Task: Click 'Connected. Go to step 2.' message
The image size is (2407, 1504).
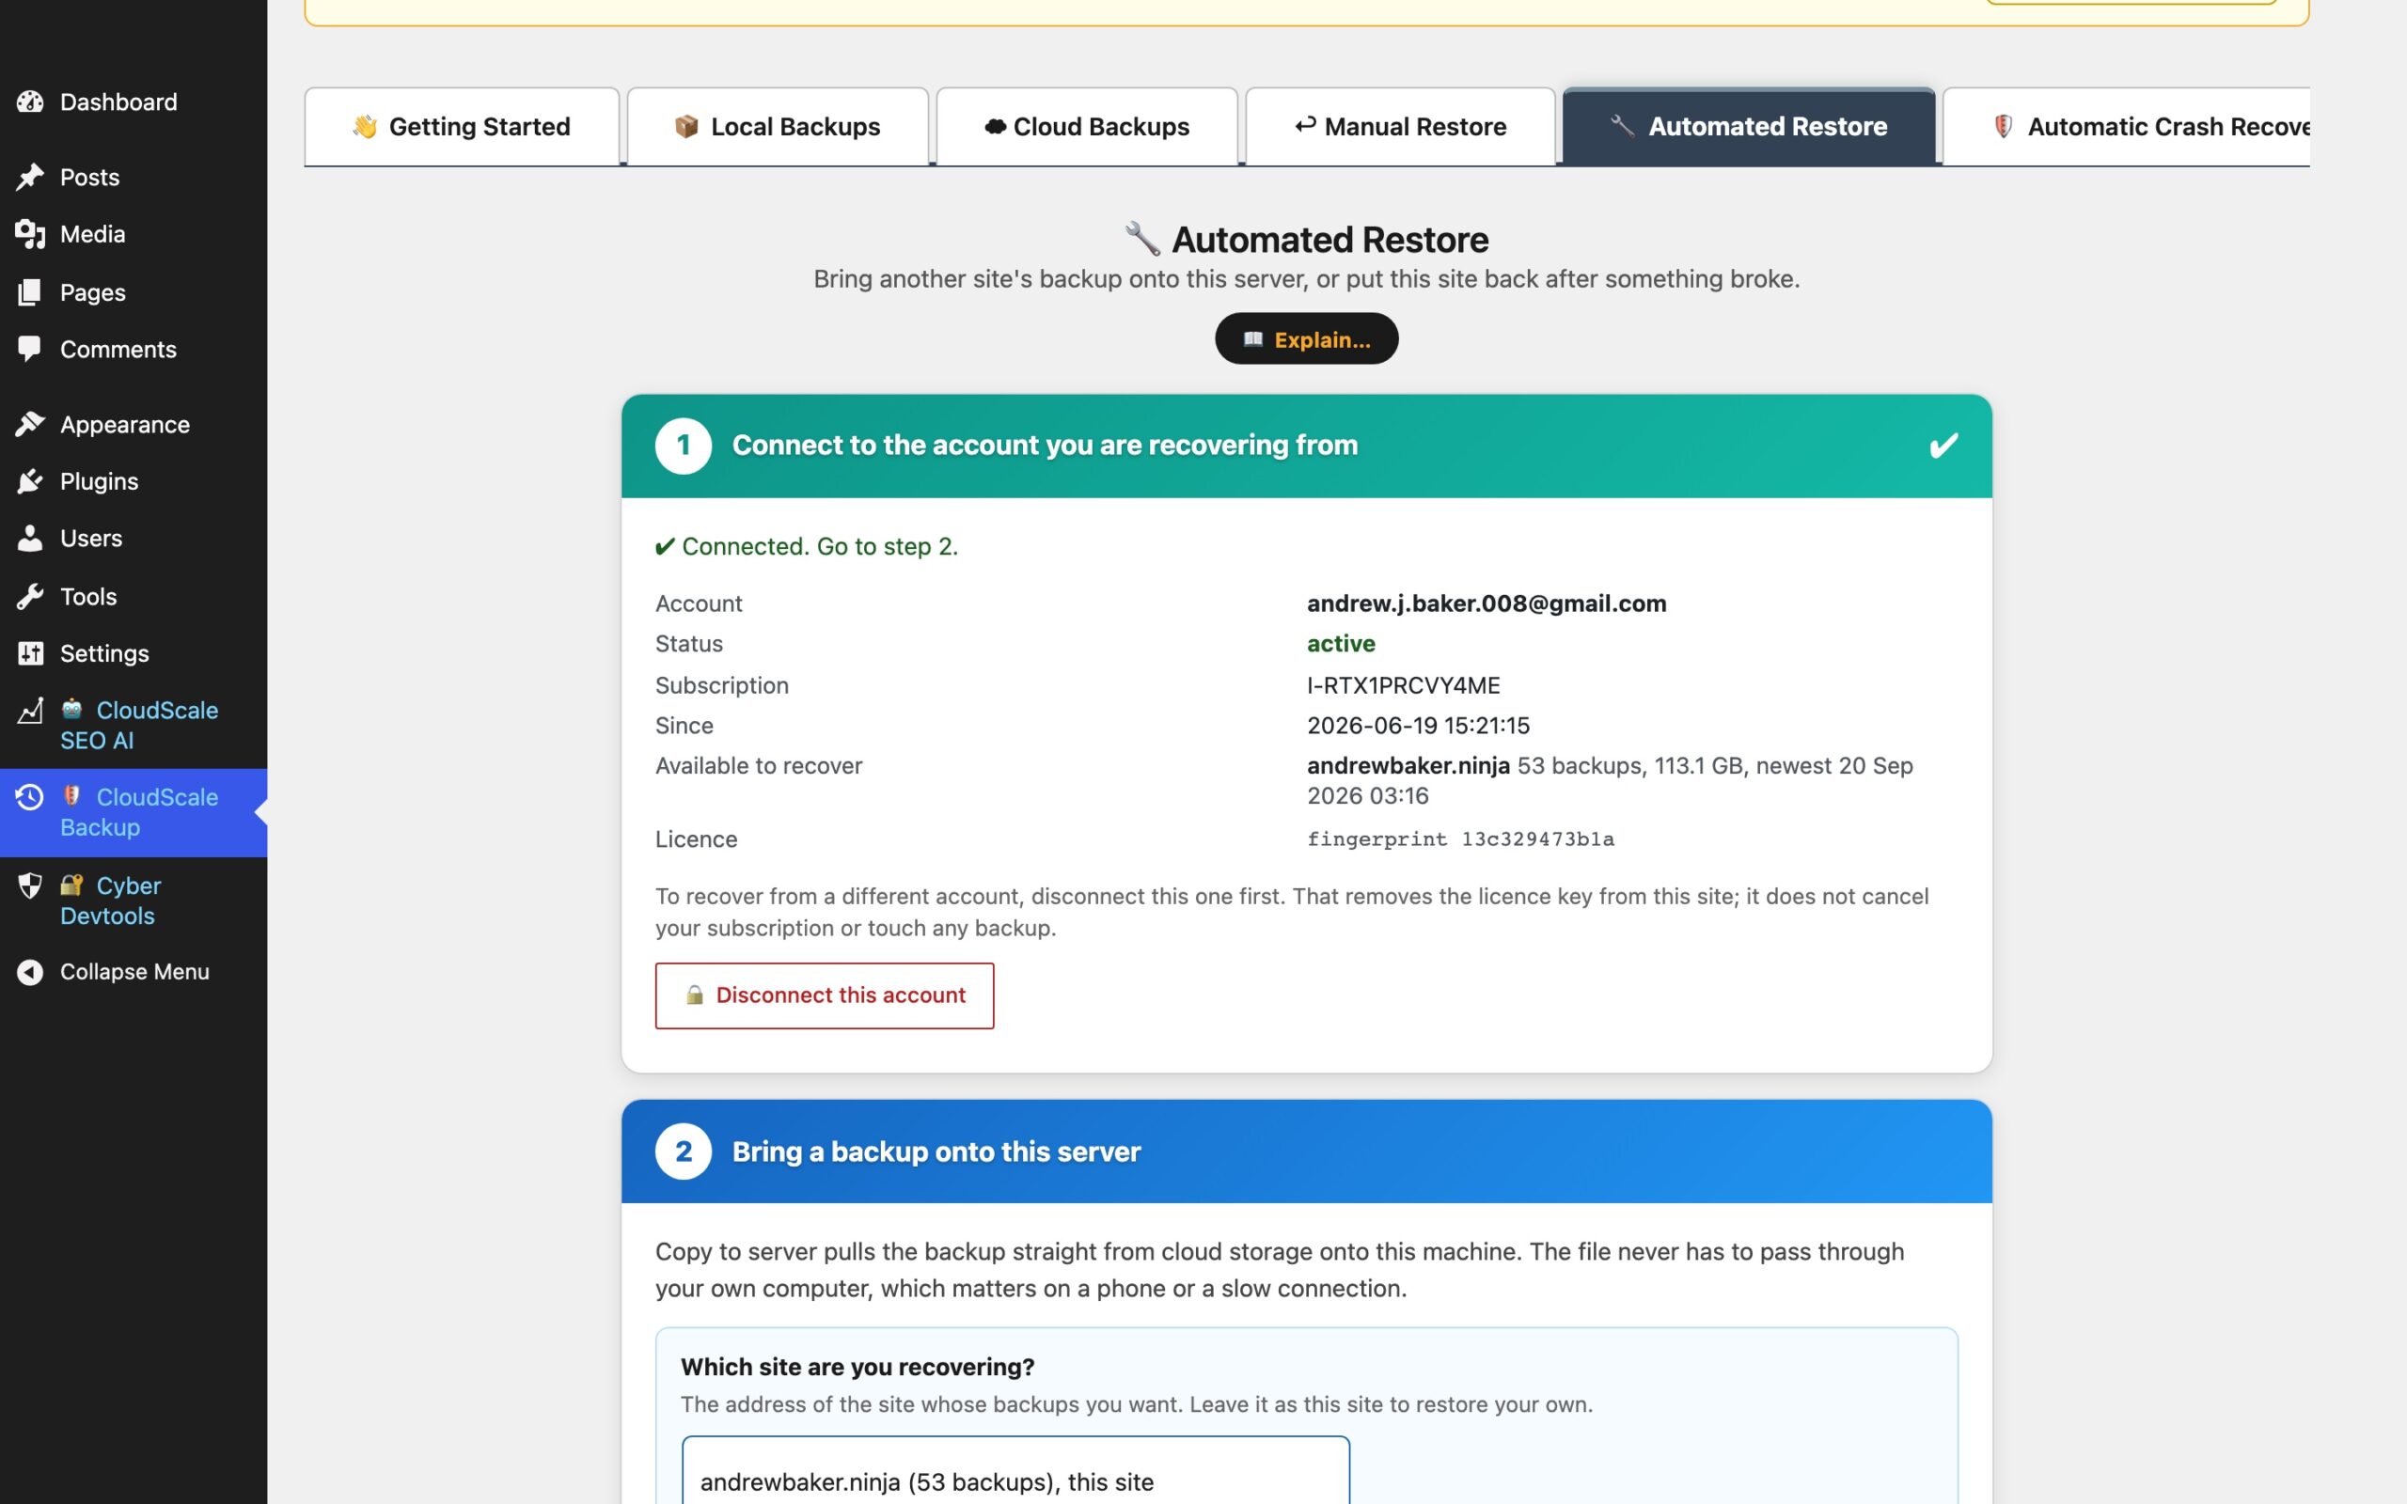Action: (807, 546)
